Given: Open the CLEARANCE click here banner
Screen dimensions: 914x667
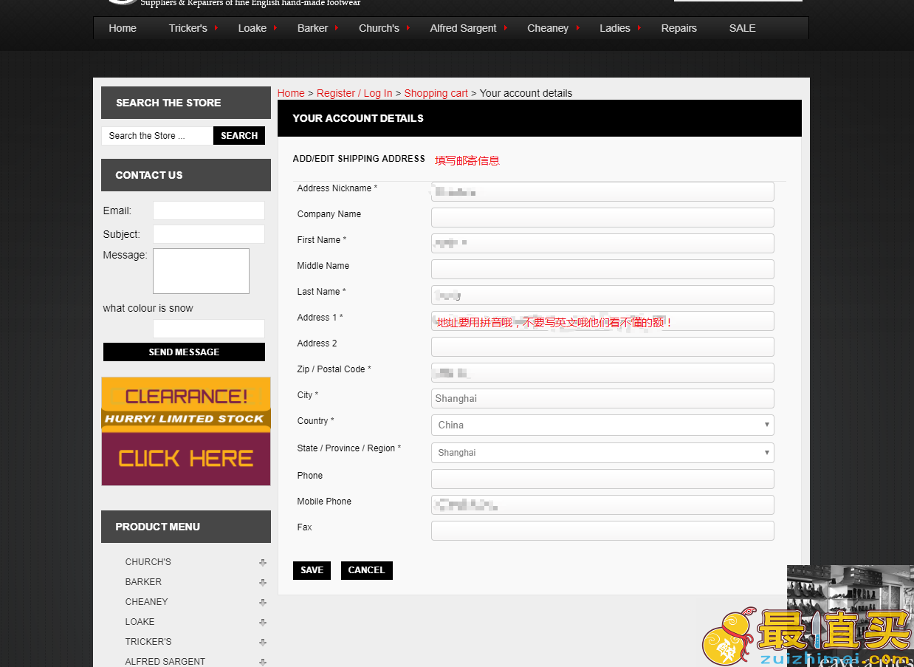Looking at the screenshot, I should click(186, 431).
